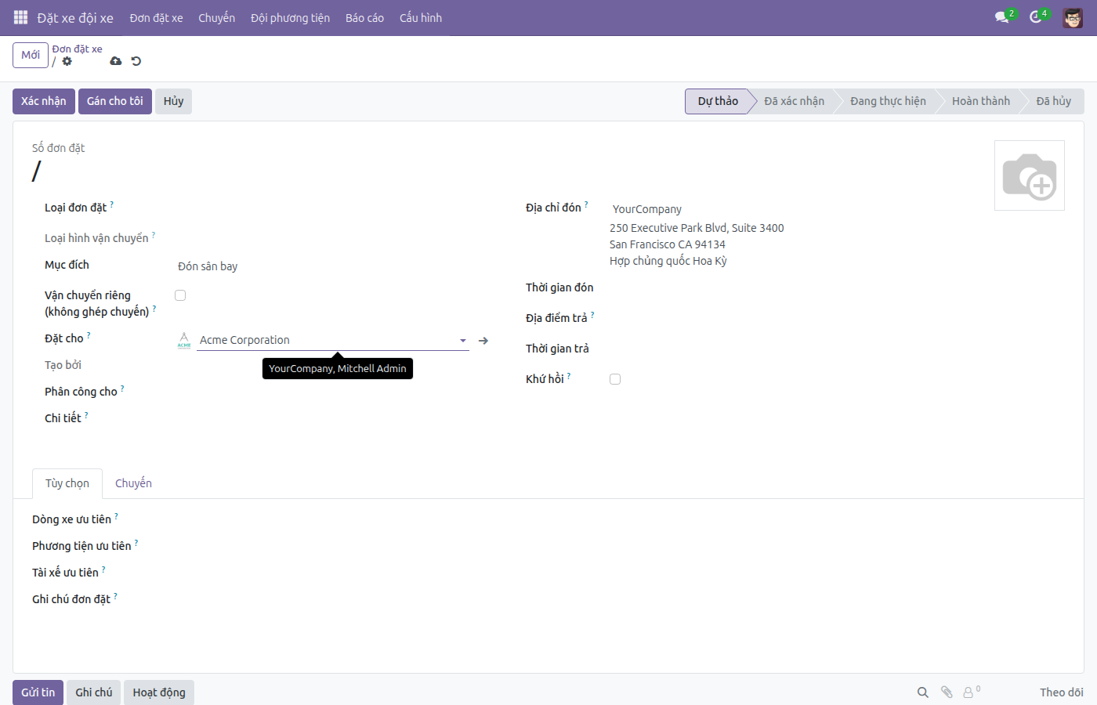Click the discard changes undo icon

[136, 61]
